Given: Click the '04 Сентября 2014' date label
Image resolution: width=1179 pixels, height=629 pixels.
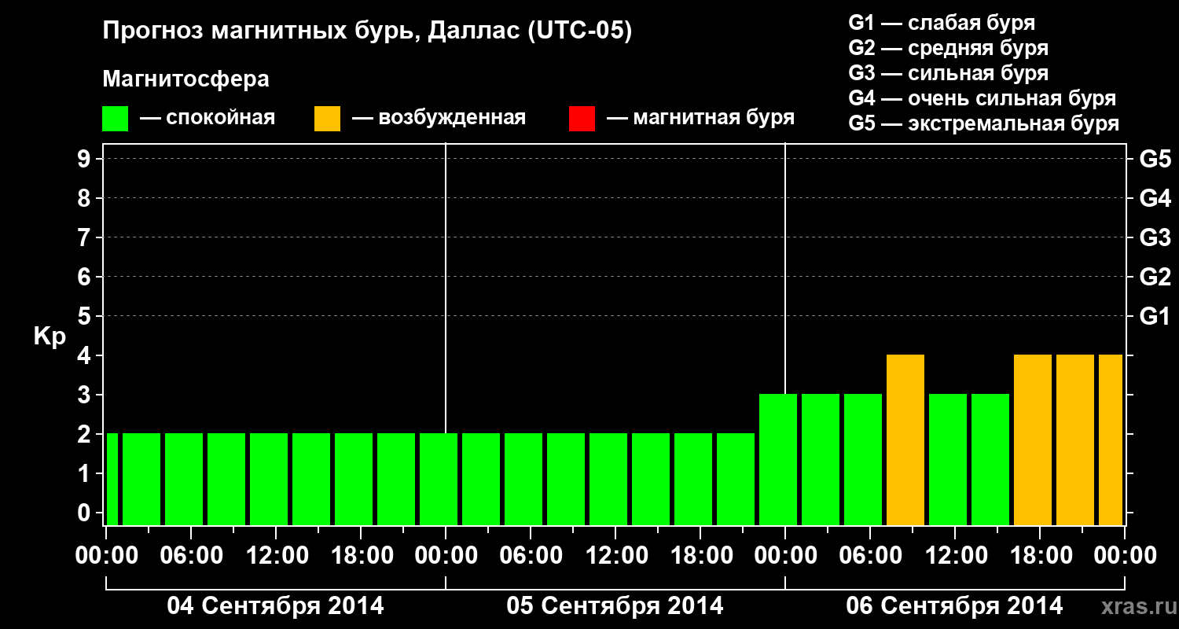Looking at the screenshot, I should tap(276, 605).
